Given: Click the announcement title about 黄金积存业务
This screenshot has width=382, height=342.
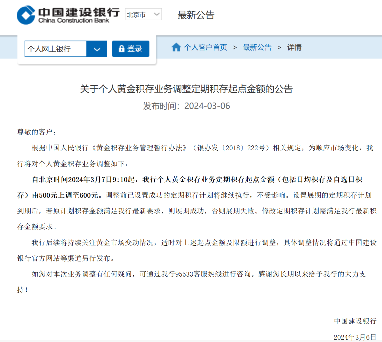Looking at the screenshot, I should click(x=187, y=89).
